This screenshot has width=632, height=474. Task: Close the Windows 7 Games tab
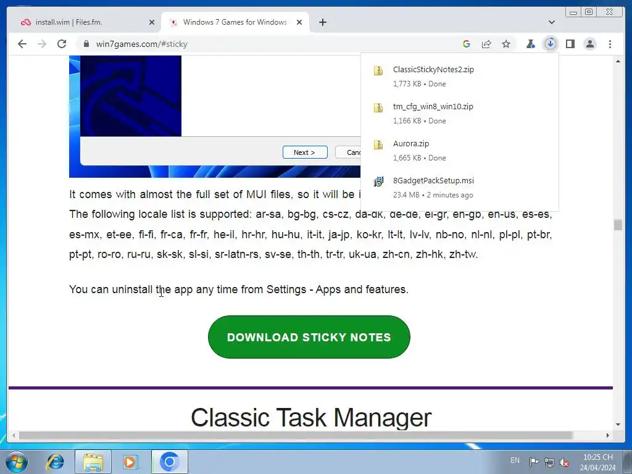pyautogui.click(x=299, y=22)
